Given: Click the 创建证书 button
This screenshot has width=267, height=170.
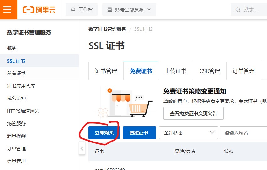Looking at the screenshot, I should [x=139, y=133].
